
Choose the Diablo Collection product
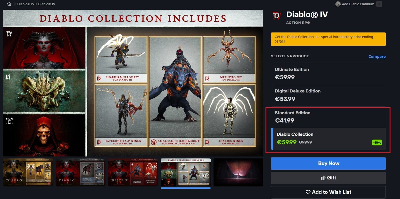click(x=328, y=139)
